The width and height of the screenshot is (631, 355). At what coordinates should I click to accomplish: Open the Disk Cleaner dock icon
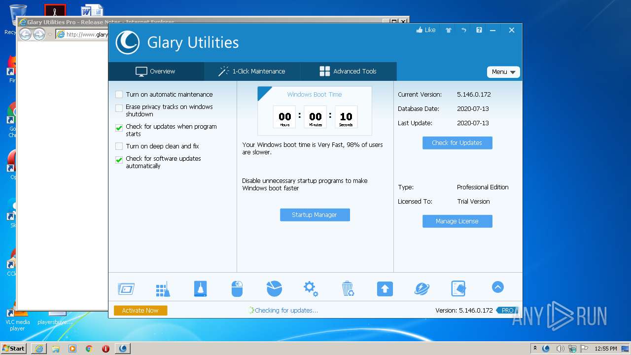click(x=200, y=288)
